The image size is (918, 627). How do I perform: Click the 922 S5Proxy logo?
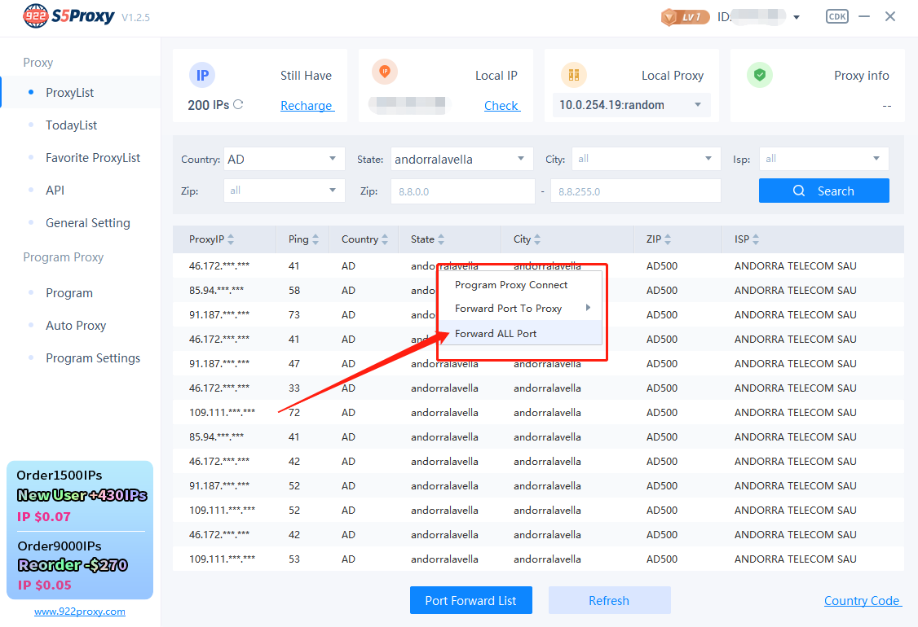69,15
